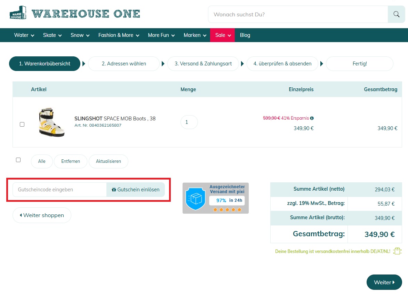Click the Aktualisieren button
408x294 pixels.
108,161
